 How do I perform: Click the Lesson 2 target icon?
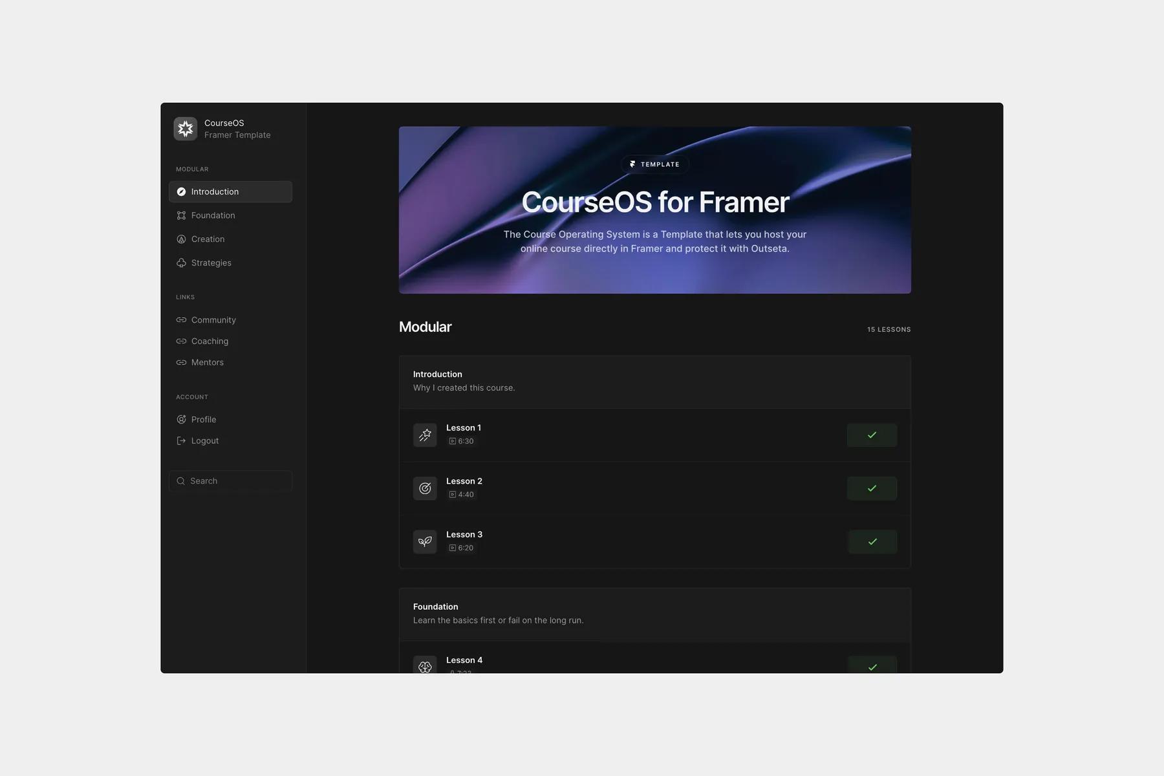pyautogui.click(x=425, y=488)
